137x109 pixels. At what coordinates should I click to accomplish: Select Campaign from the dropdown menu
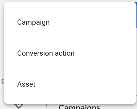[x=70, y=22]
